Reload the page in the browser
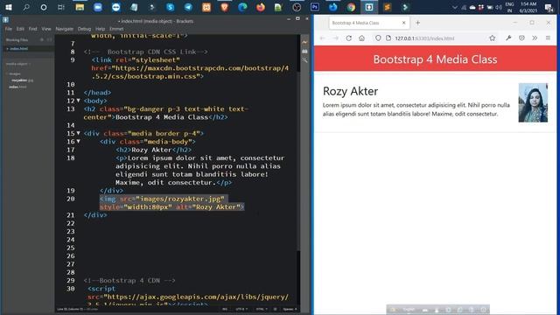Viewport: 560px width, 315px height. pos(348,38)
